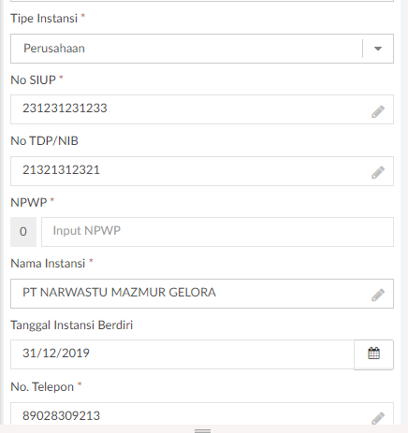
Task: Click the pencil icon in No TDP/NIB field
Action: tap(378, 172)
